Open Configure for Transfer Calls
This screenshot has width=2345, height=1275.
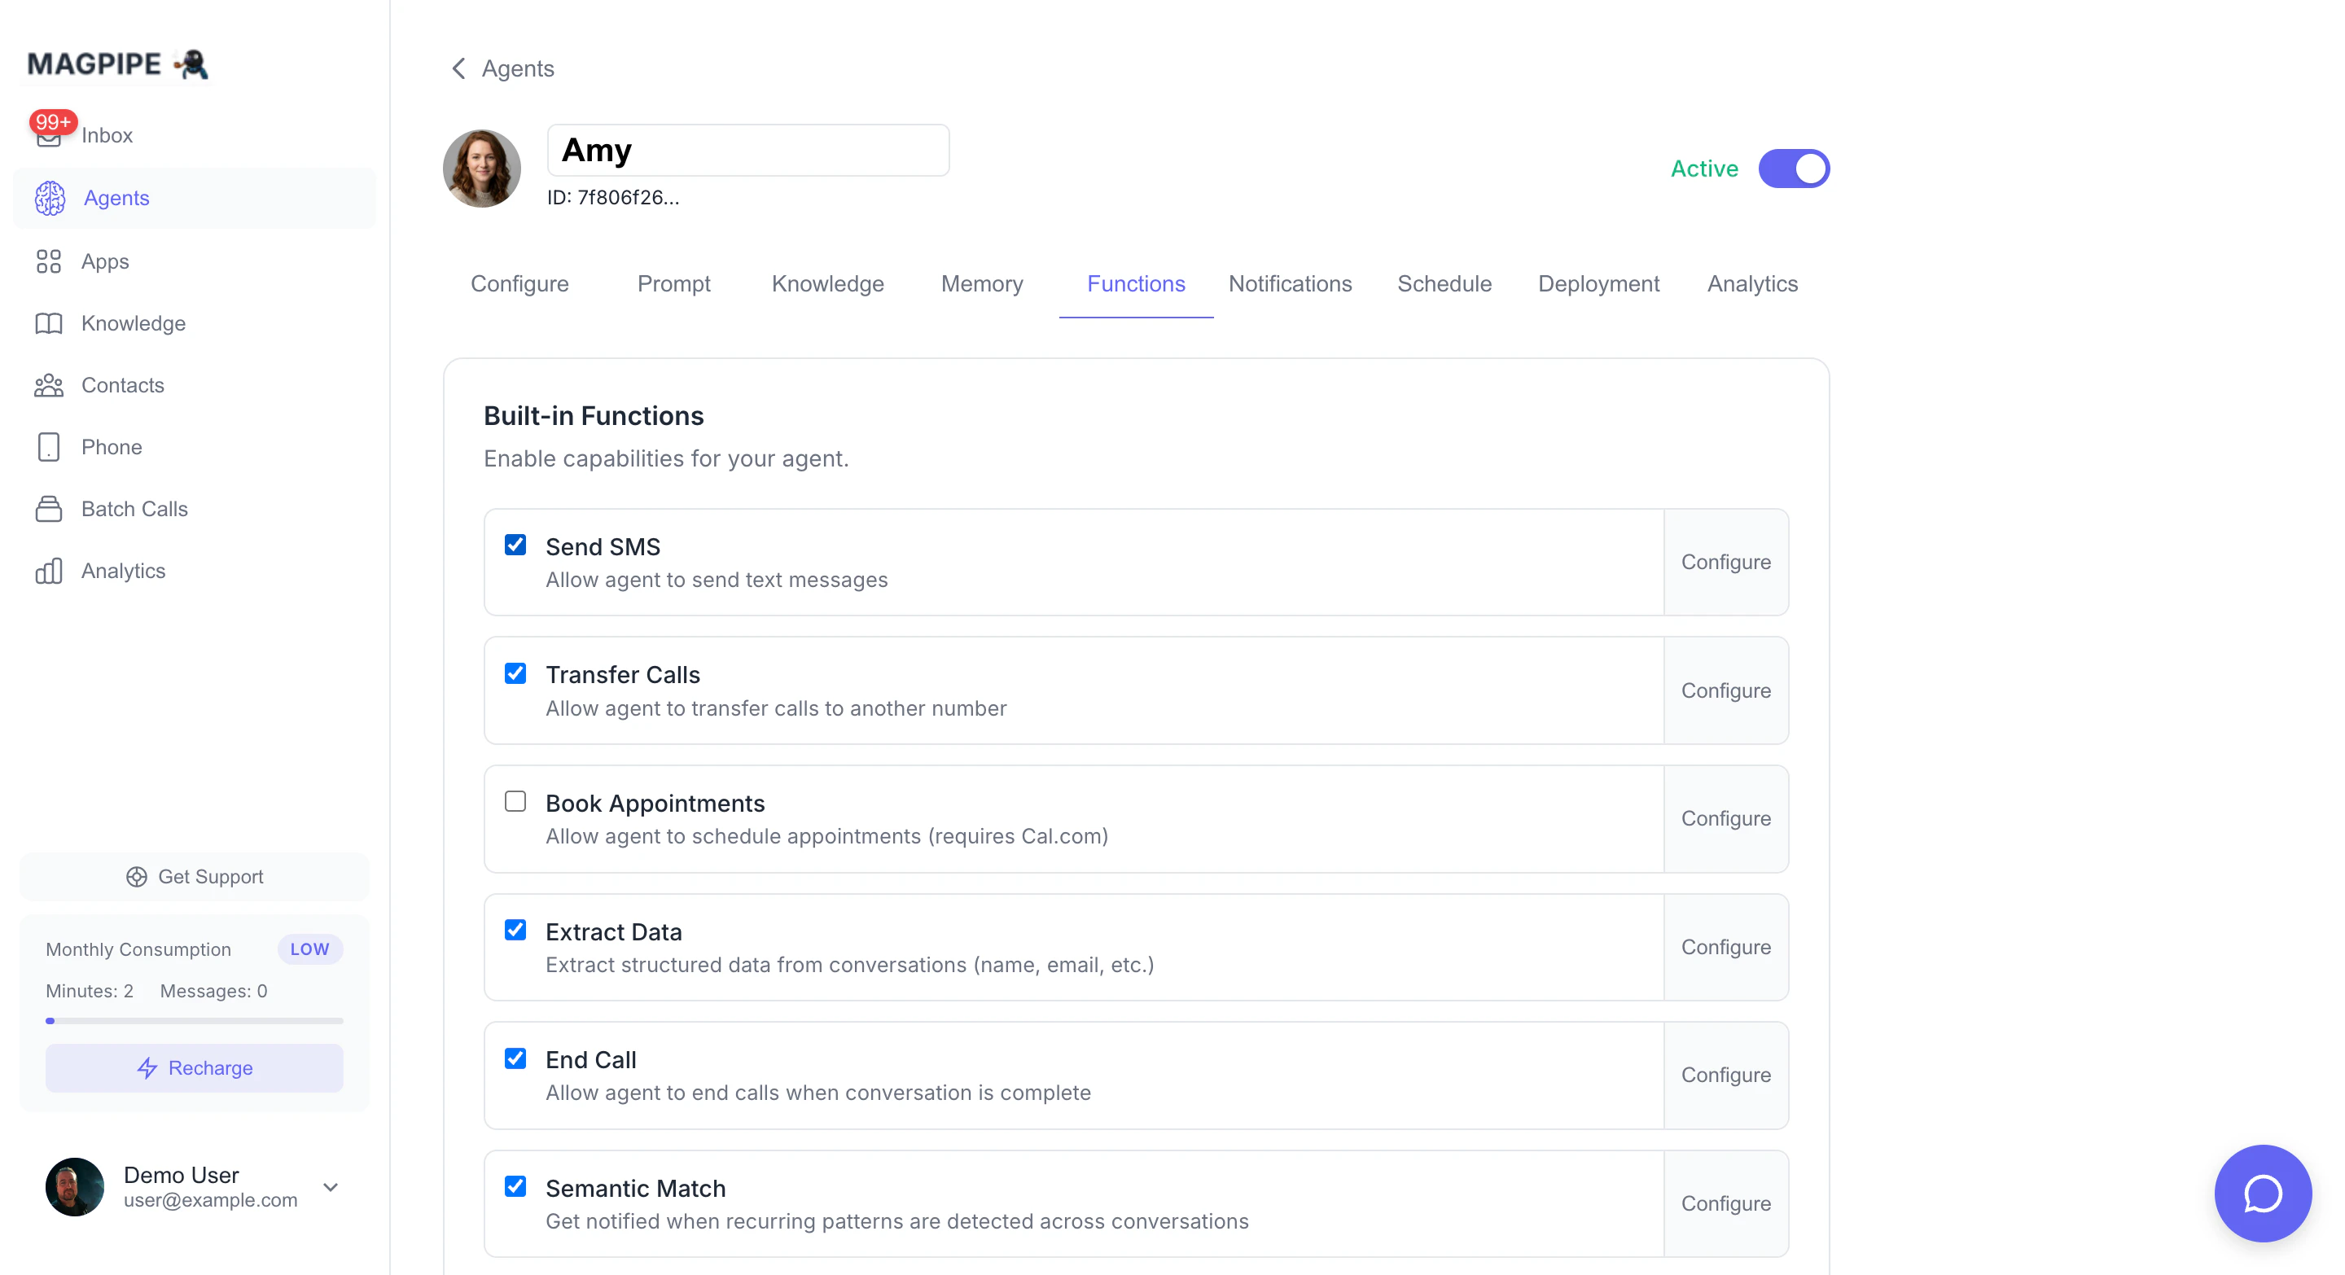1725,690
